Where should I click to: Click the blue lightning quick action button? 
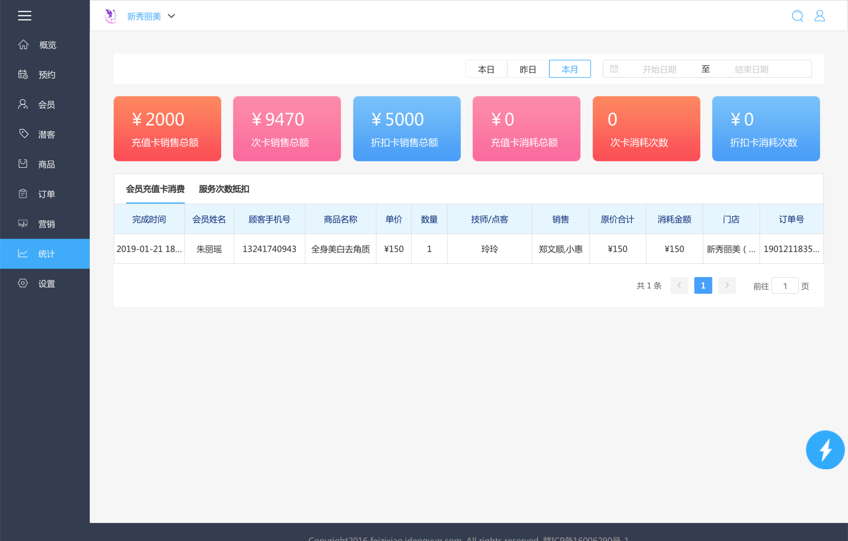[825, 450]
